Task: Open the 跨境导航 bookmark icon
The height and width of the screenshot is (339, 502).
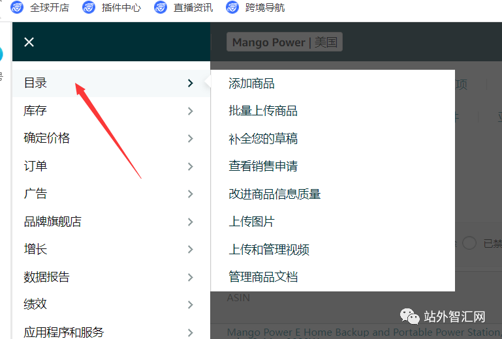Action: (x=232, y=7)
